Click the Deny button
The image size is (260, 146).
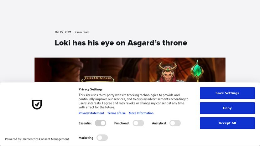click(x=227, y=108)
